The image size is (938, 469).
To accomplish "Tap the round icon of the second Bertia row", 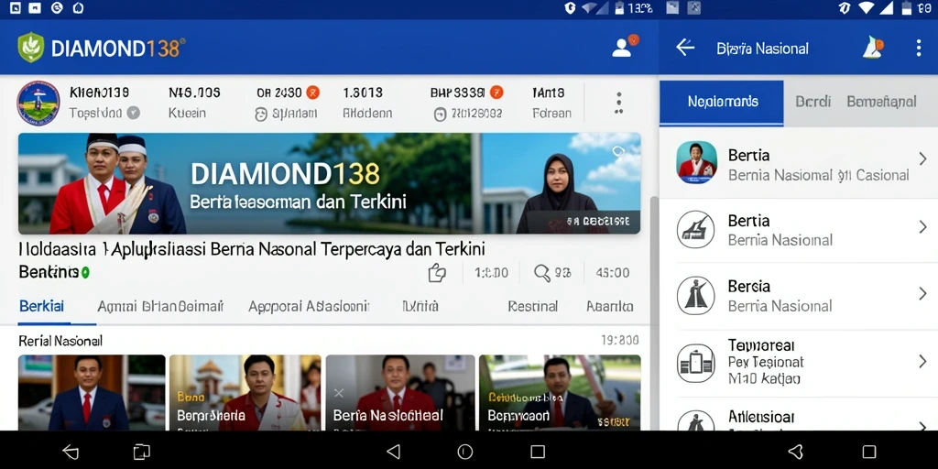I will click(696, 229).
